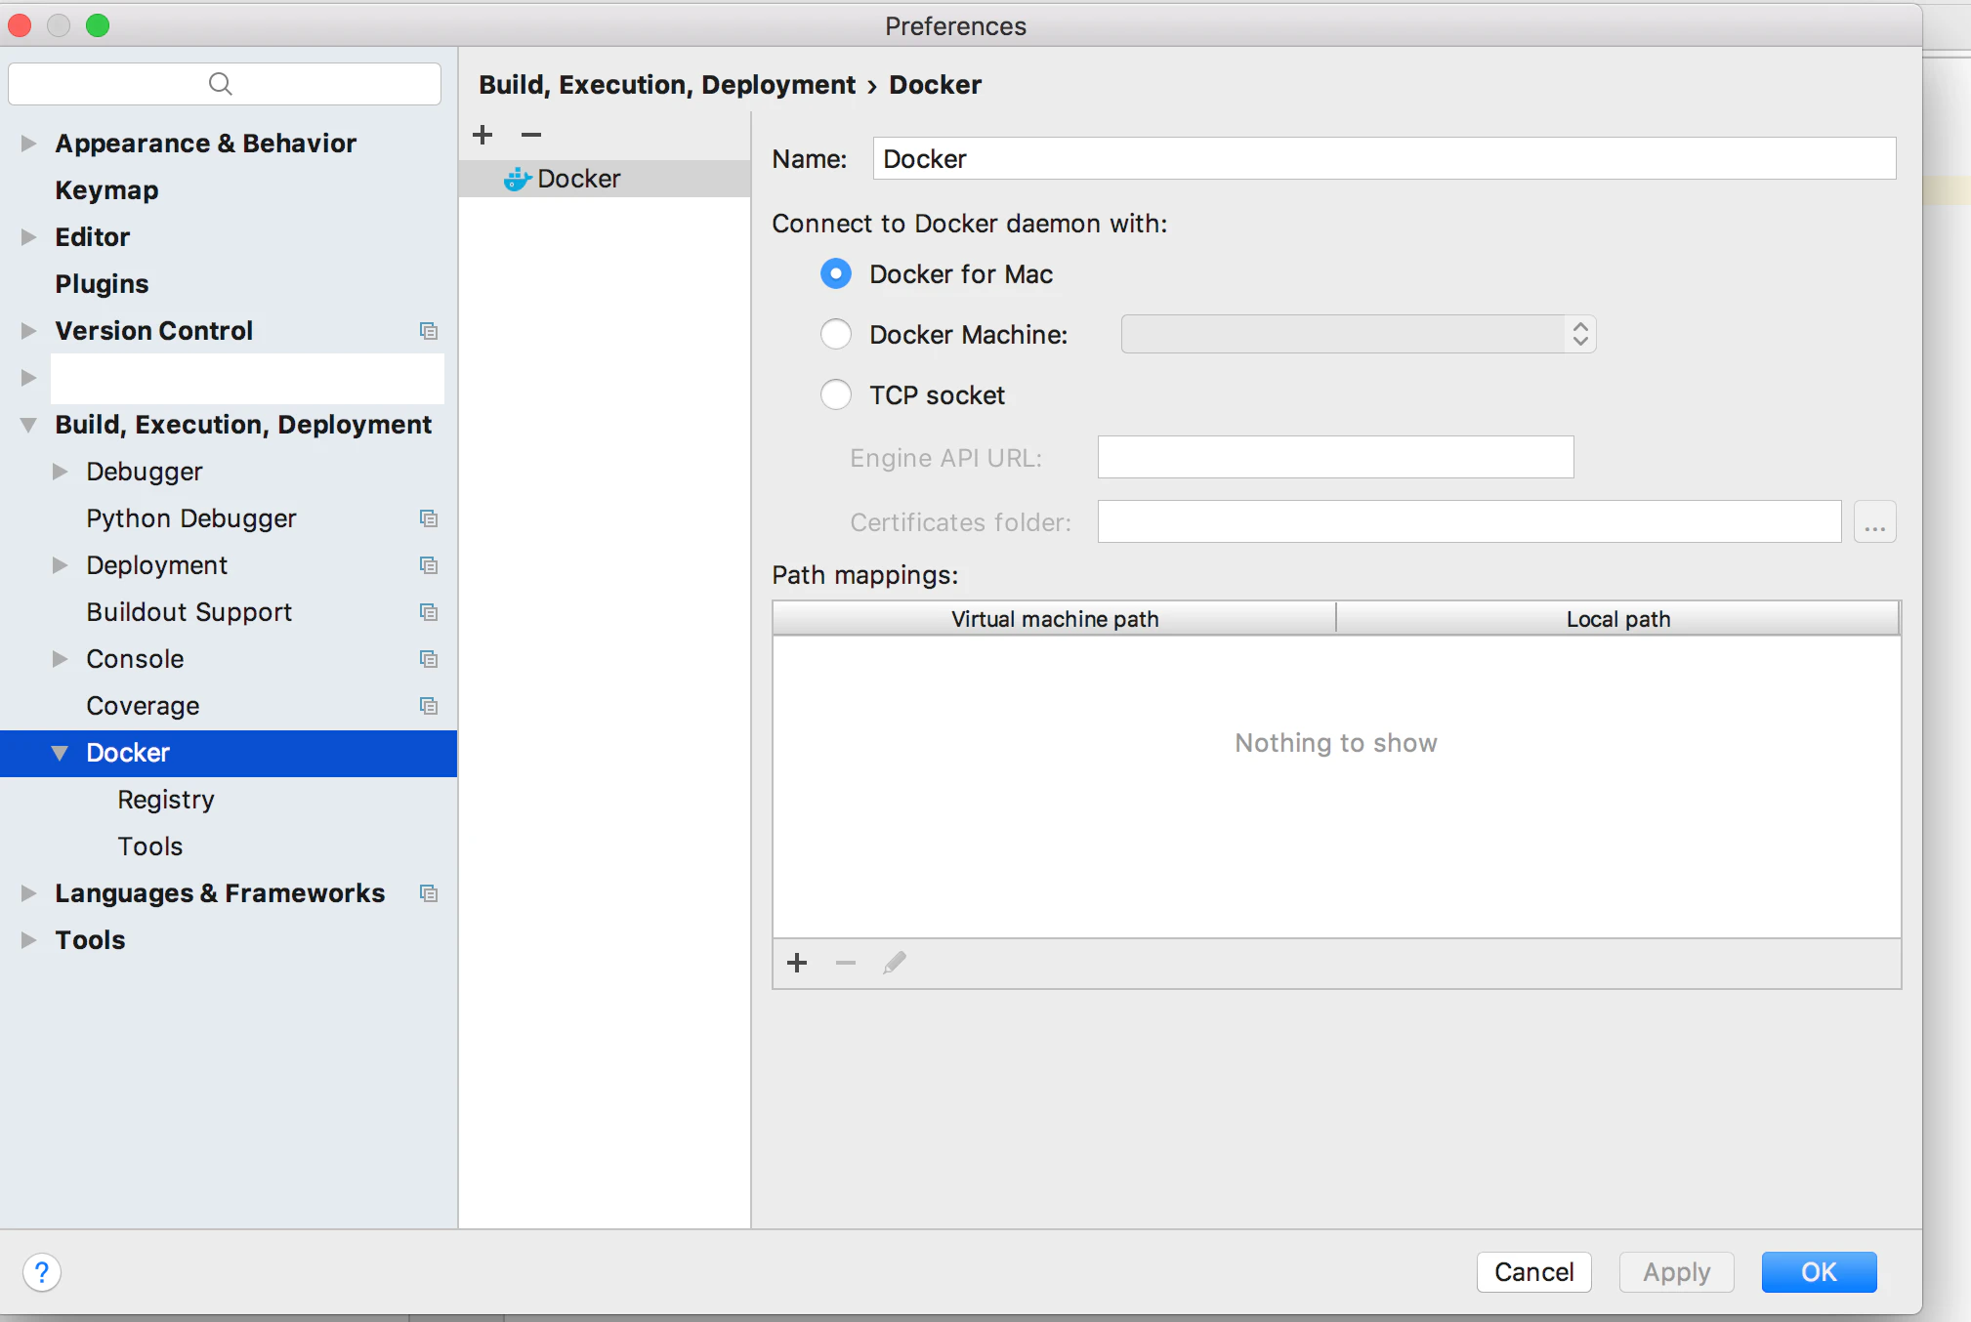
Task: Expand the Editor section
Action: (28, 237)
